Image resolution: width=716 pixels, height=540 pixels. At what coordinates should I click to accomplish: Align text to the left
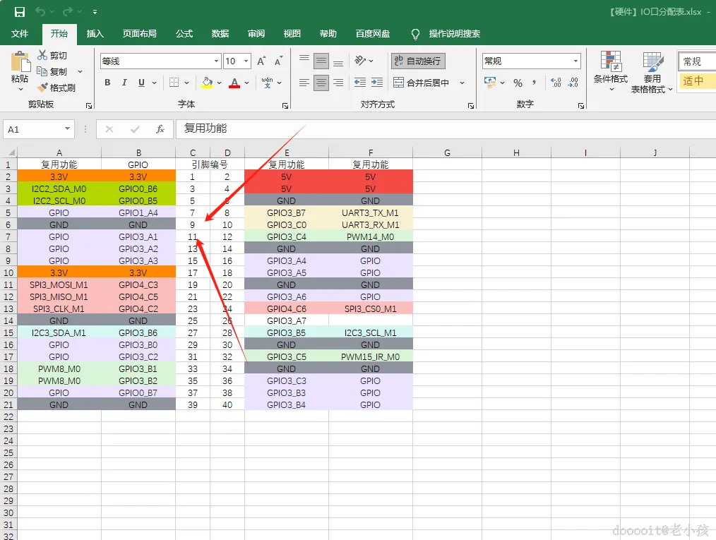pos(304,83)
